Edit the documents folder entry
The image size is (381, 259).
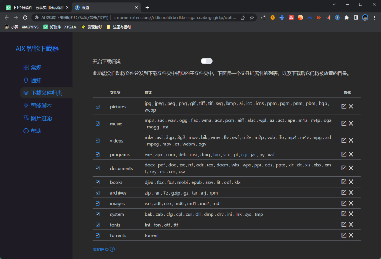point(344,168)
